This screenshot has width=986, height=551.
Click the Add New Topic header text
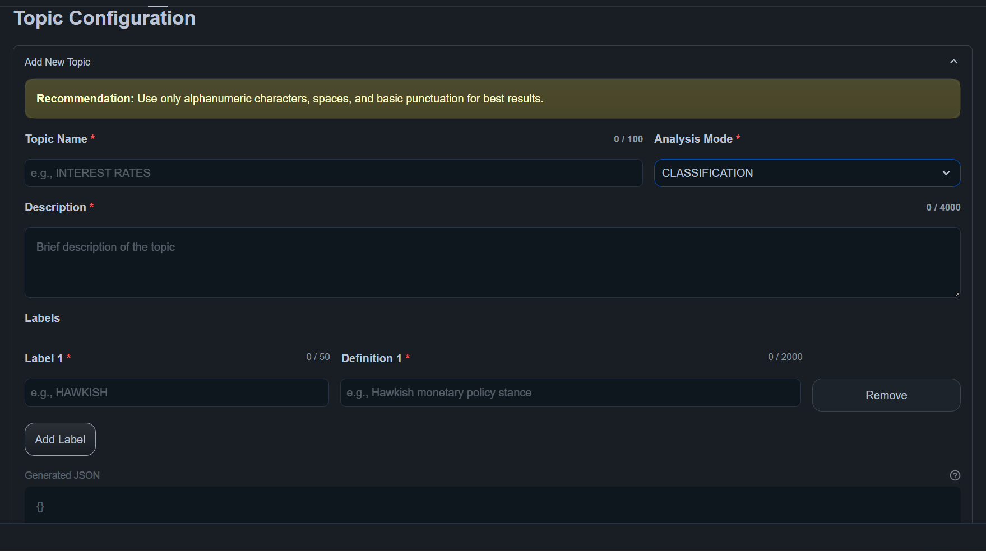click(x=57, y=62)
